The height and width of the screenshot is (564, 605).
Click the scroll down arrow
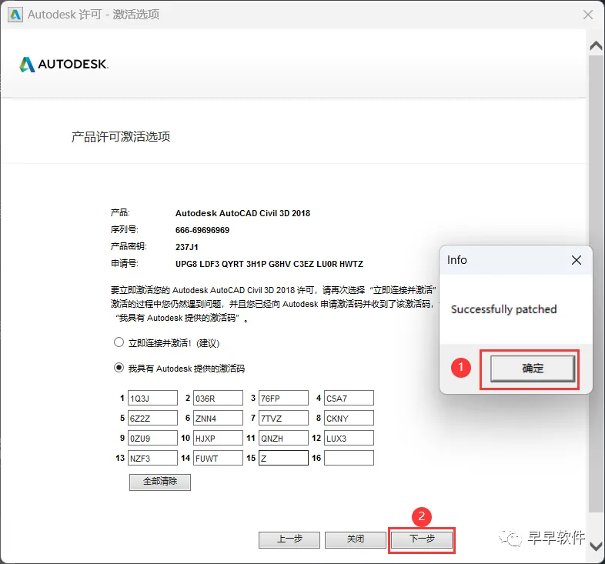click(x=596, y=546)
